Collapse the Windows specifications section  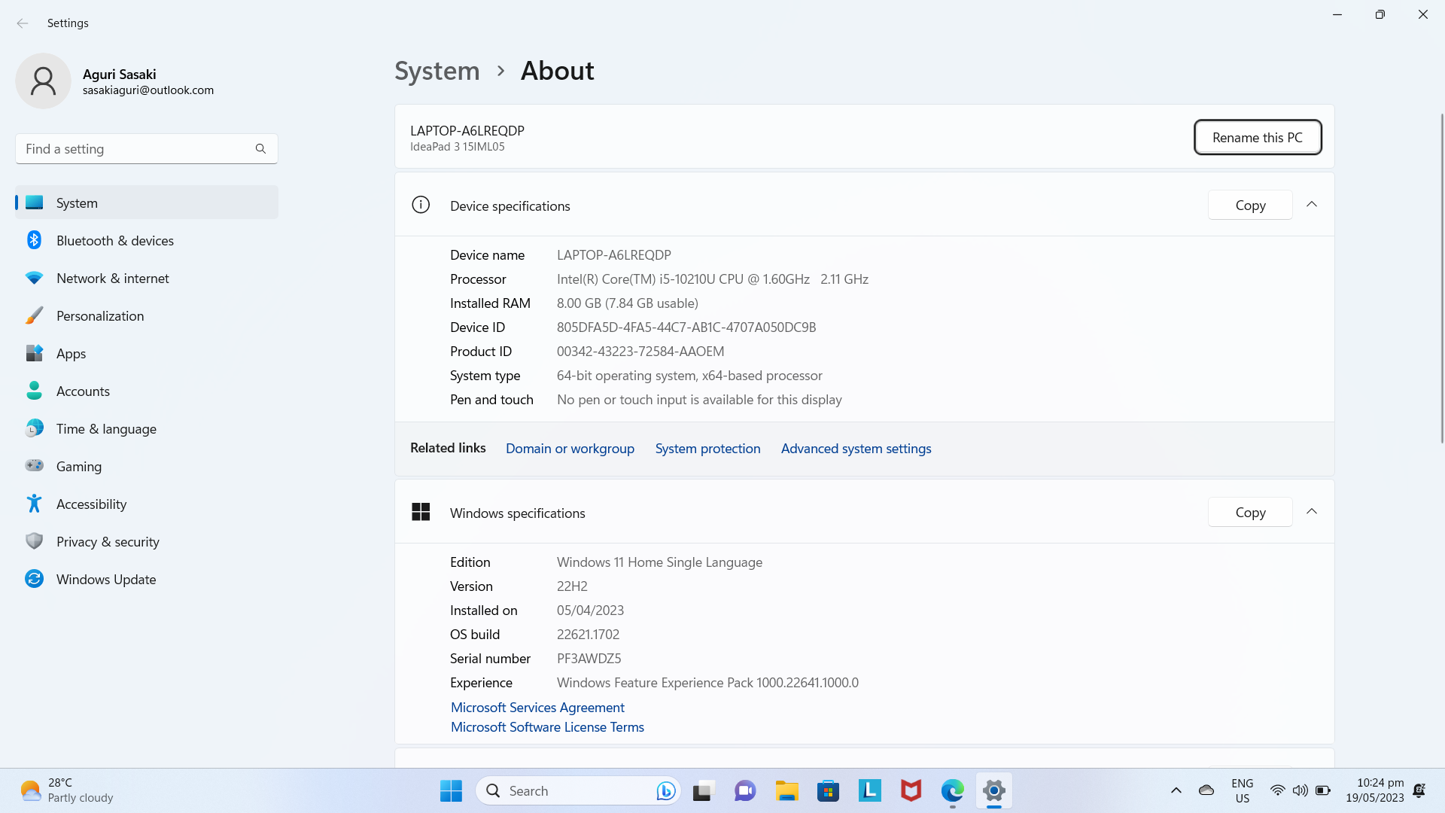coord(1312,511)
